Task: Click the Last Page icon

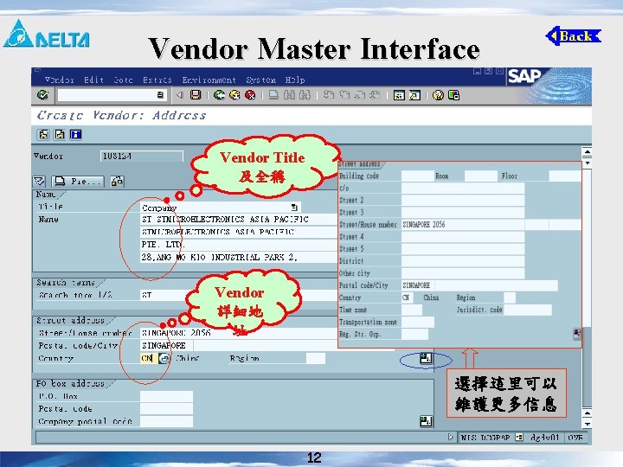Action: click(x=375, y=95)
